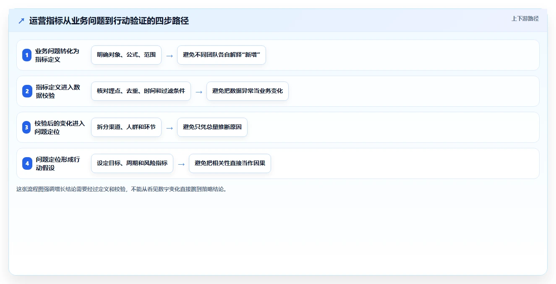556x284 pixels.
Task: Click the 明确对象、公式、范围 box
Action: pyautogui.click(x=126, y=55)
